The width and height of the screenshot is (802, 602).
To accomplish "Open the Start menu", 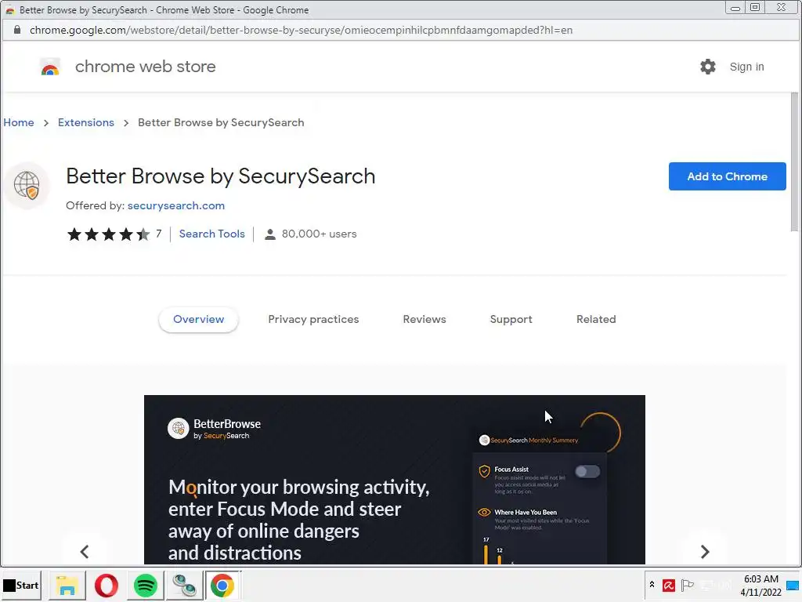I will [x=21, y=585].
